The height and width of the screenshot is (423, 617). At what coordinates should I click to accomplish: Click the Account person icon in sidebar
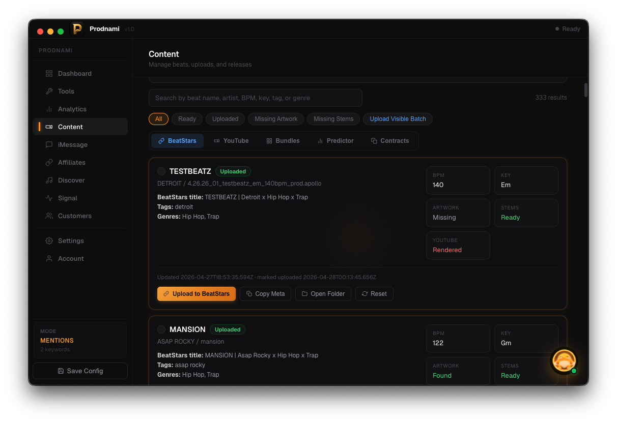pos(49,258)
